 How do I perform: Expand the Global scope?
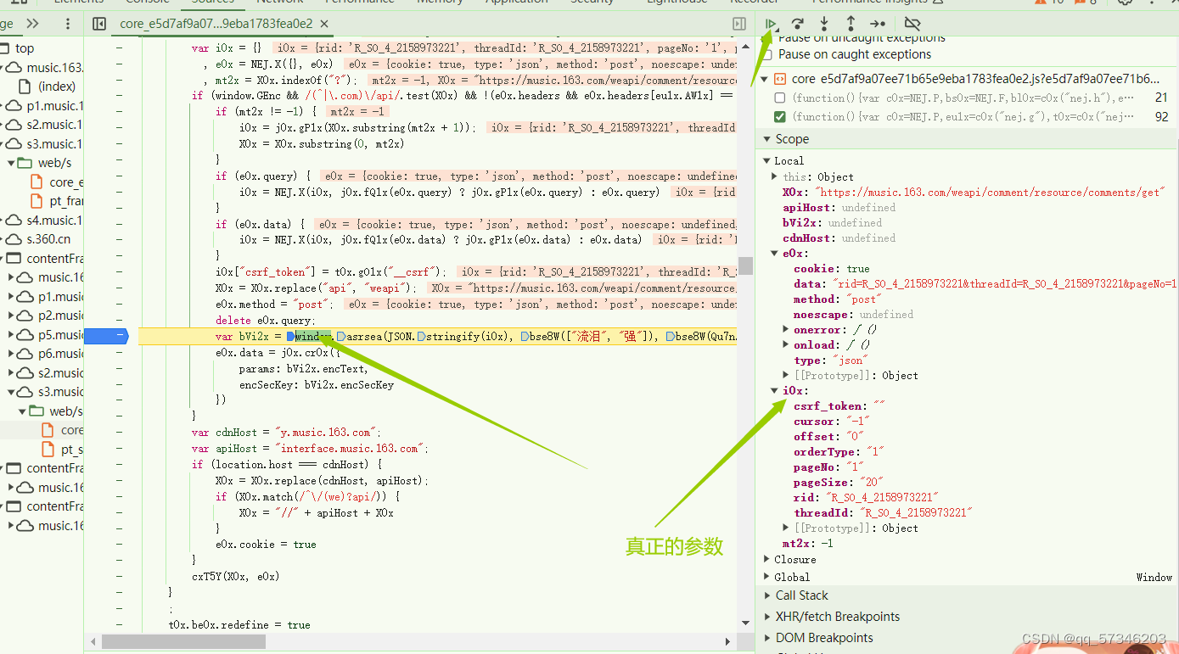(x=767, y=578)
